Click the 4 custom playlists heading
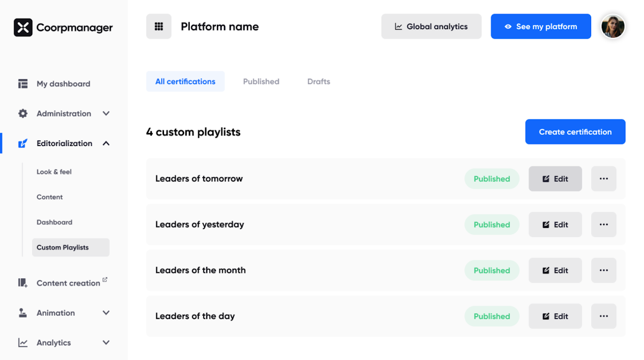644x360 pixels. coord(194,132)
